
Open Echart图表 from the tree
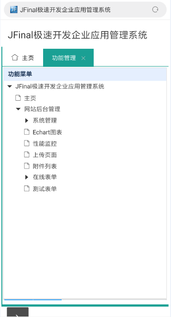pos(47,132)
